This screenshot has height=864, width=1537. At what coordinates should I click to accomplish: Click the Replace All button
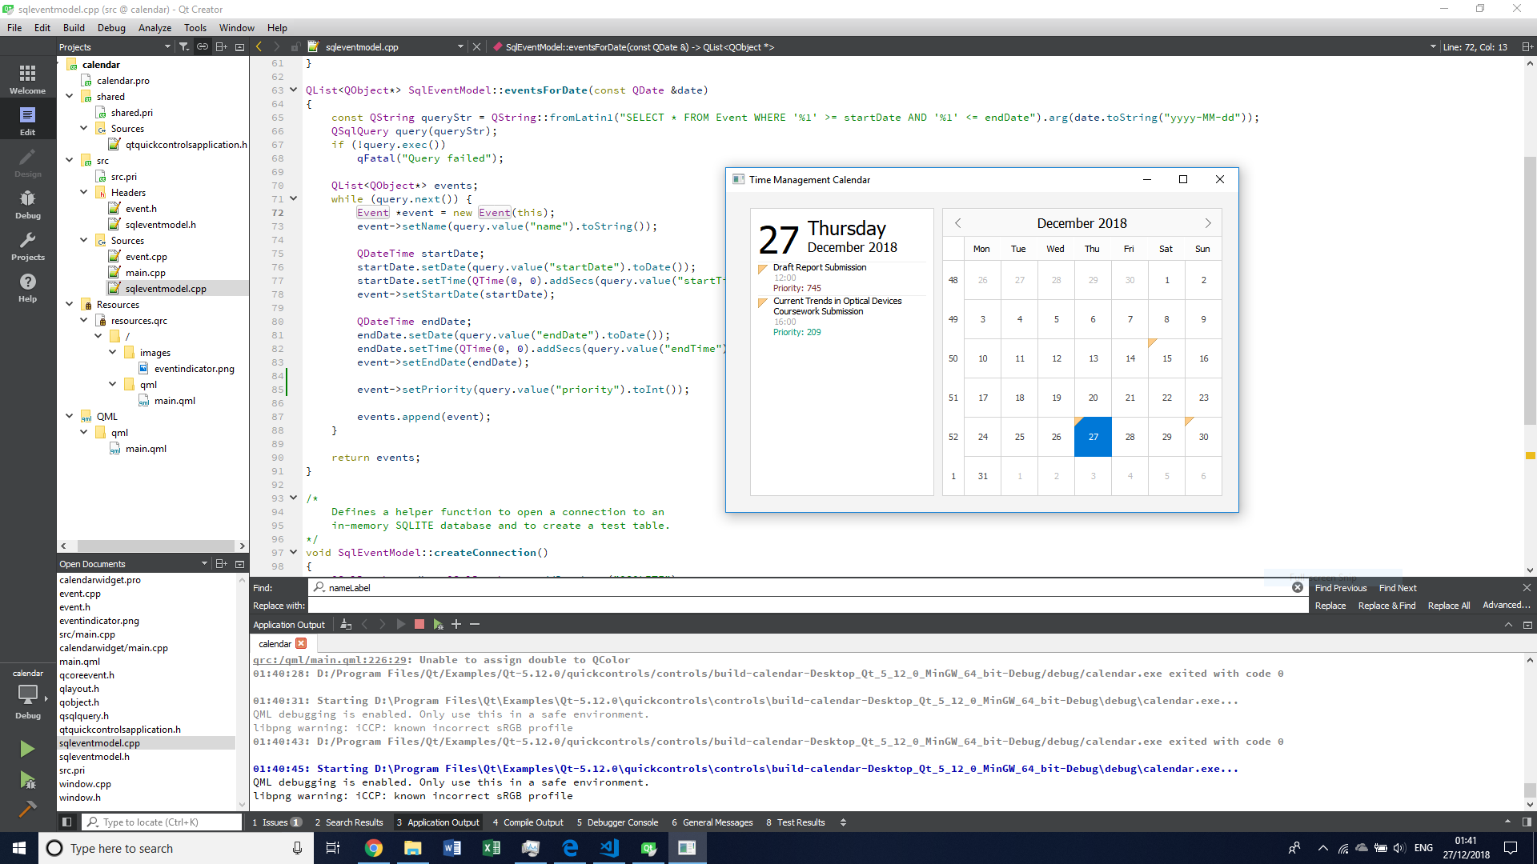click(x=1448, y=606)
